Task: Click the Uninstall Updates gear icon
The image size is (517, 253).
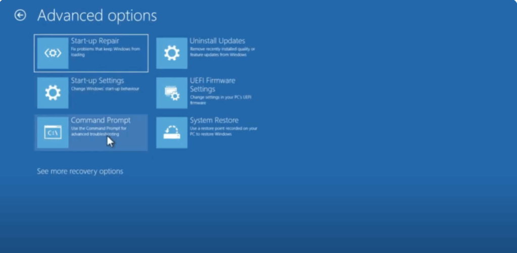Action: [172, 53]
